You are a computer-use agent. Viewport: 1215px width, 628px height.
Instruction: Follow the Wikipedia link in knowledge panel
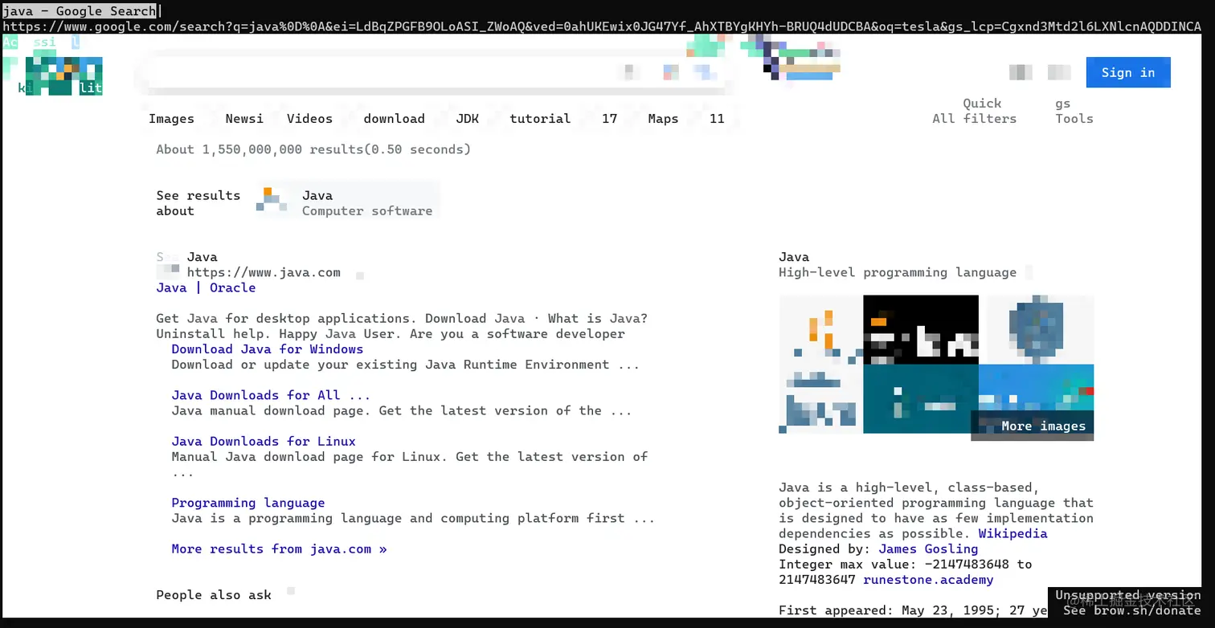pyautogui.click(x=1012, y=534)
